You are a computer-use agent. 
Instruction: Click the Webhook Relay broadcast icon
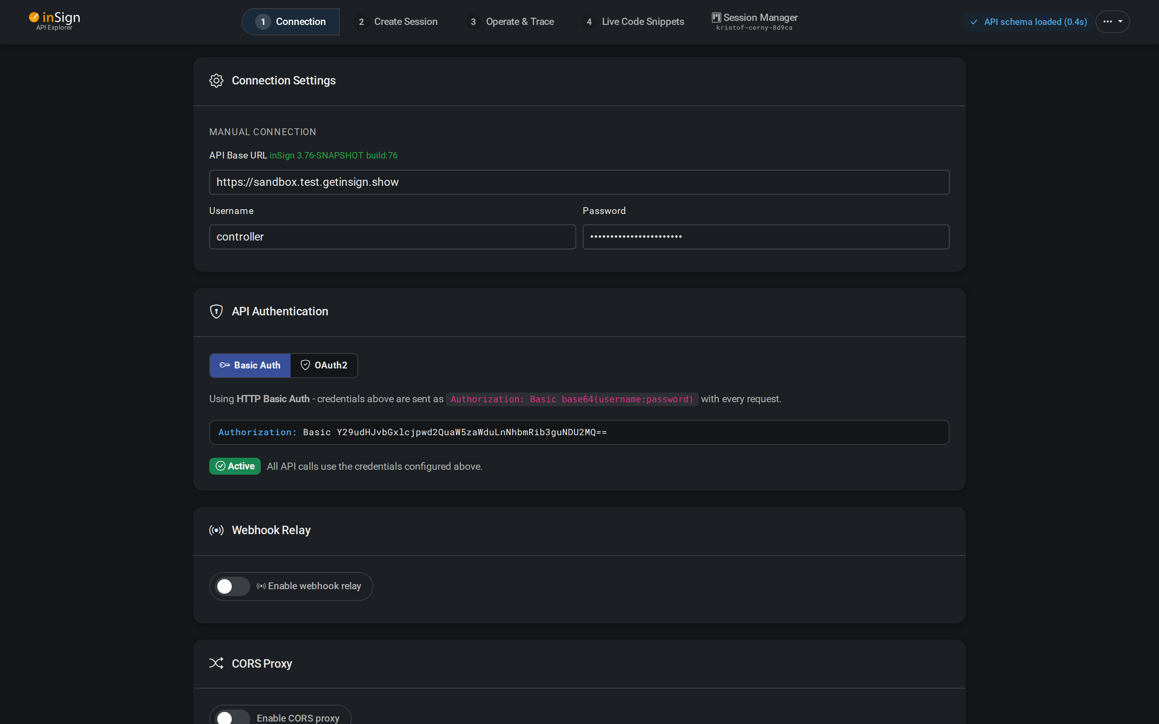pos(216,530)
